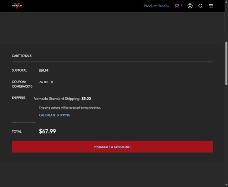Select the $67.99 total amount
The height and width of the screenshot is (187, 228).
pyautogui.click(x=47, y=131)
